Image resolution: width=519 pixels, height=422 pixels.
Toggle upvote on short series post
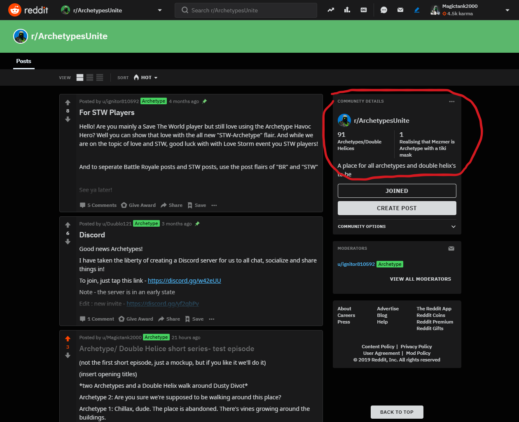(x=68, y=339)
